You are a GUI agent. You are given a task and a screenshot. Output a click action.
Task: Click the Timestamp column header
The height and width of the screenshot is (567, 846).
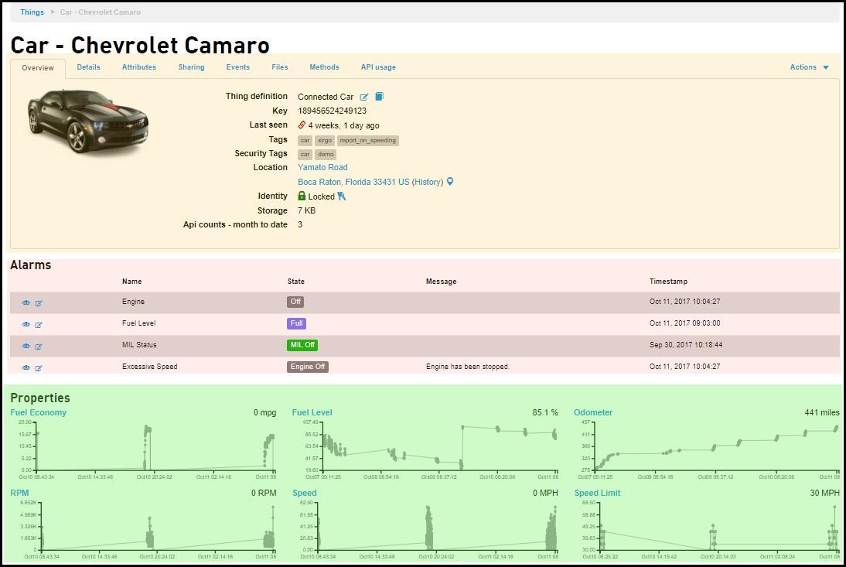668,282
